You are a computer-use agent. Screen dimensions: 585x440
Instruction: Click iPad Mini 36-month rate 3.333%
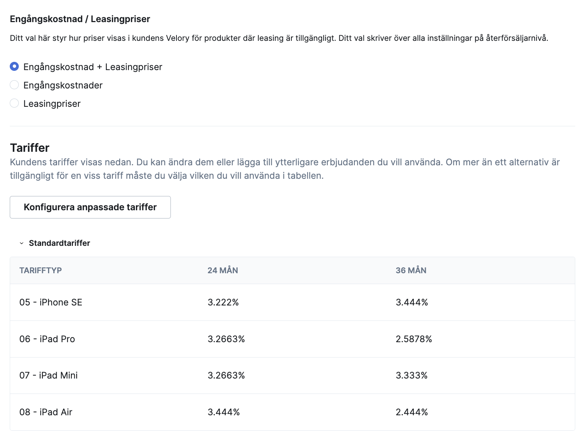point(412,376)
